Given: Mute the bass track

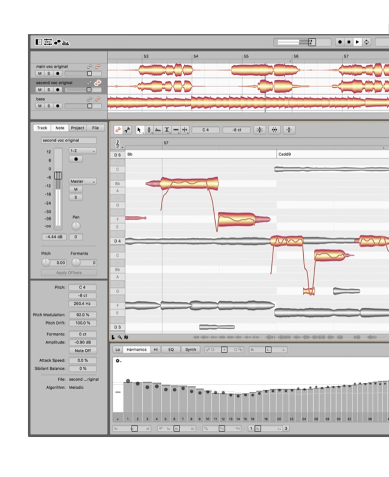Looking at the screenshot, I should pyautogui.click(x=40, y=106).
